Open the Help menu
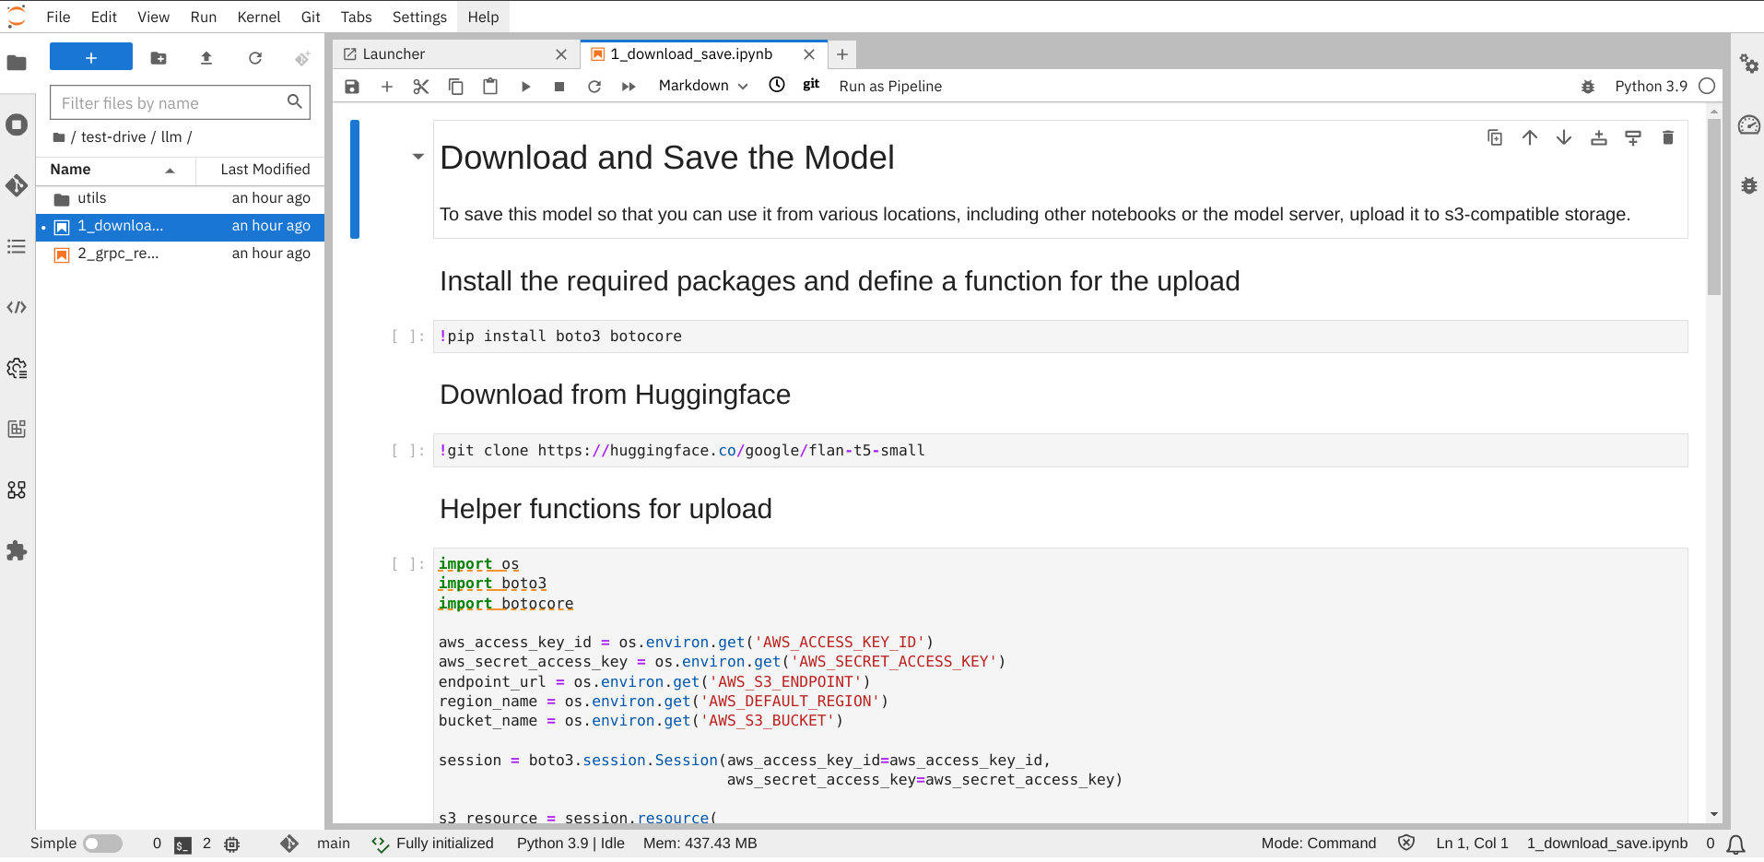Viewport: 1764px width, 862px height. 483,17
